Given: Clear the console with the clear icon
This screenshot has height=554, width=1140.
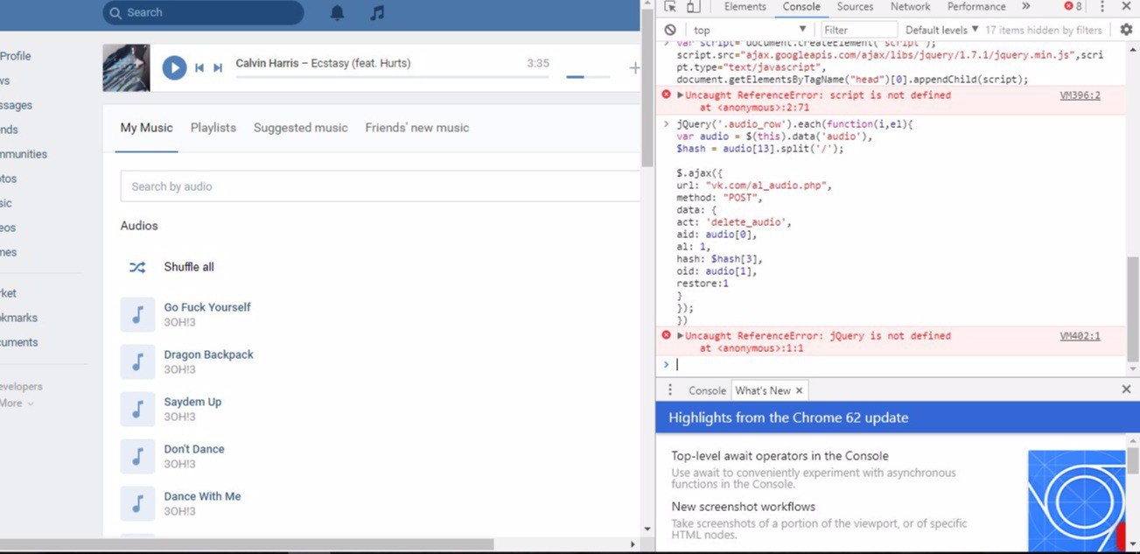Looking at the screenshot, I should point(670,30).
